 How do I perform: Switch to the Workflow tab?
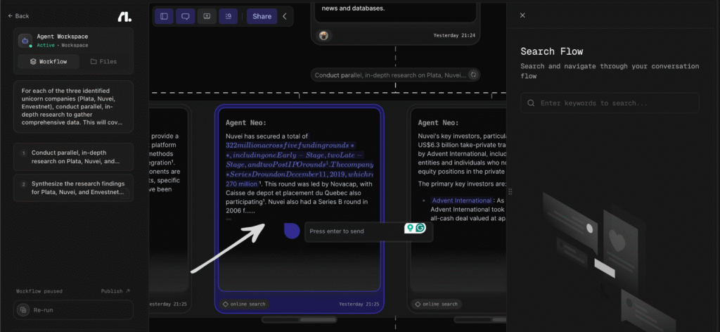(x=49, y=61)
